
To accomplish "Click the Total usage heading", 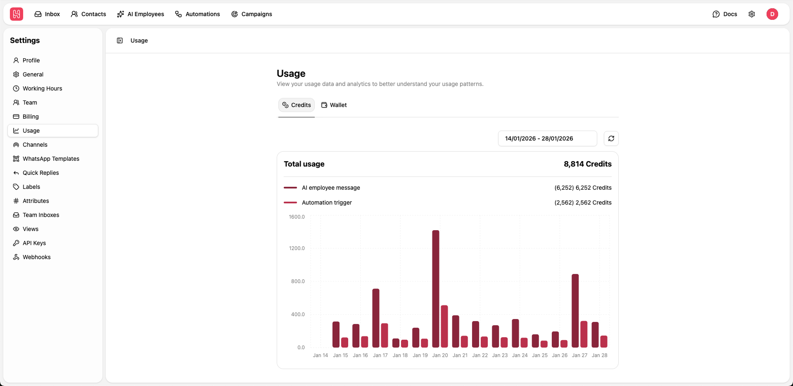I will (304, 164).
